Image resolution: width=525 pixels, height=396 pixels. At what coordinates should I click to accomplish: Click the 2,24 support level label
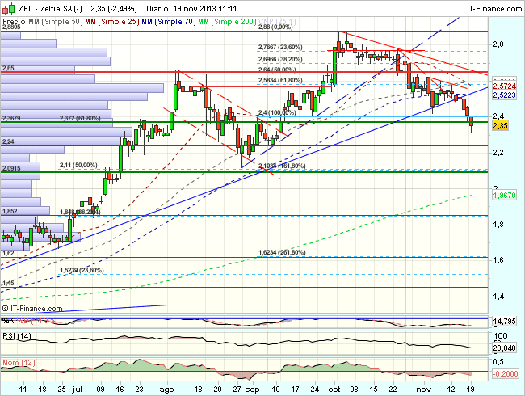8,141
